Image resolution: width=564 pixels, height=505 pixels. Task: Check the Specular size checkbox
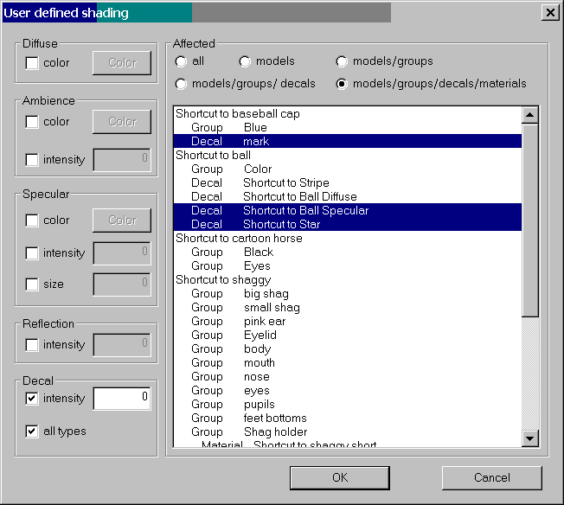[32, 284]
